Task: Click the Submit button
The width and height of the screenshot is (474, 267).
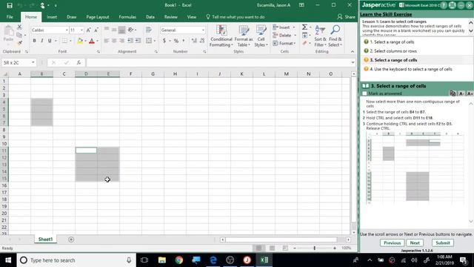Action: (x=443, y=243)
